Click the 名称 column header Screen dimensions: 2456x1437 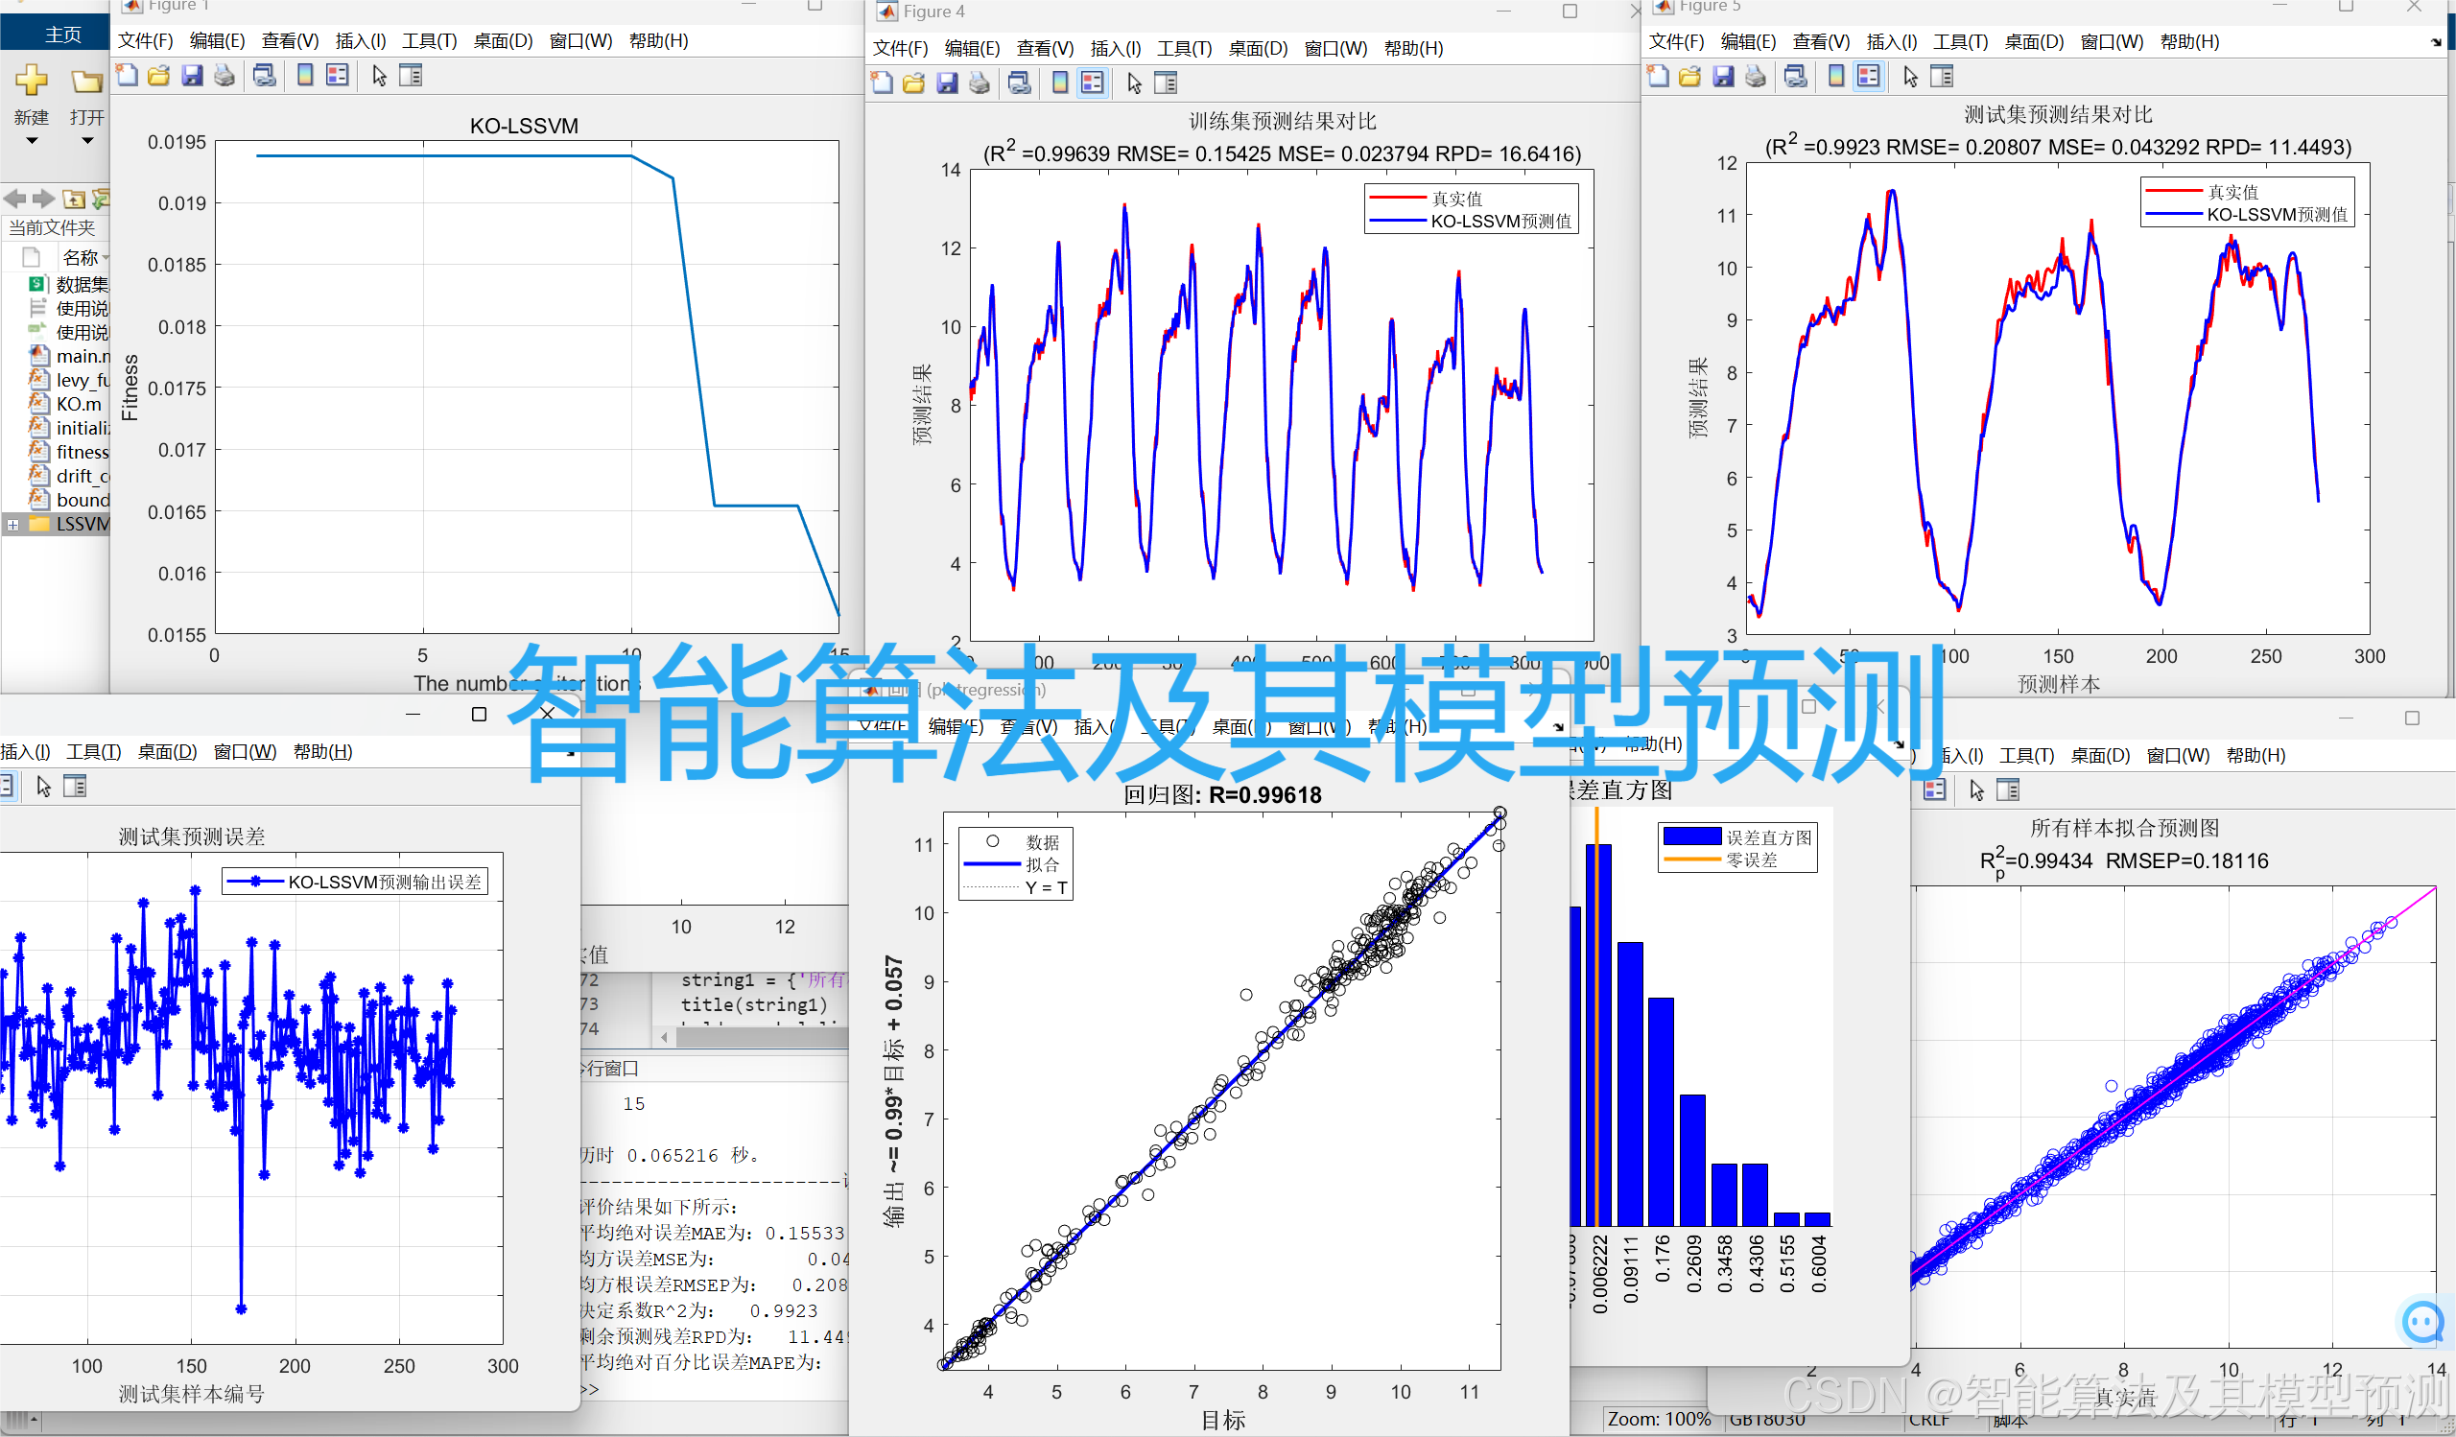point(80,257)
